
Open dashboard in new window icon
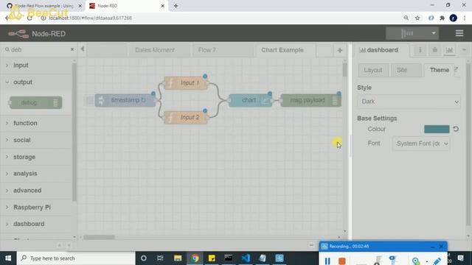click(x=457, y=69)
